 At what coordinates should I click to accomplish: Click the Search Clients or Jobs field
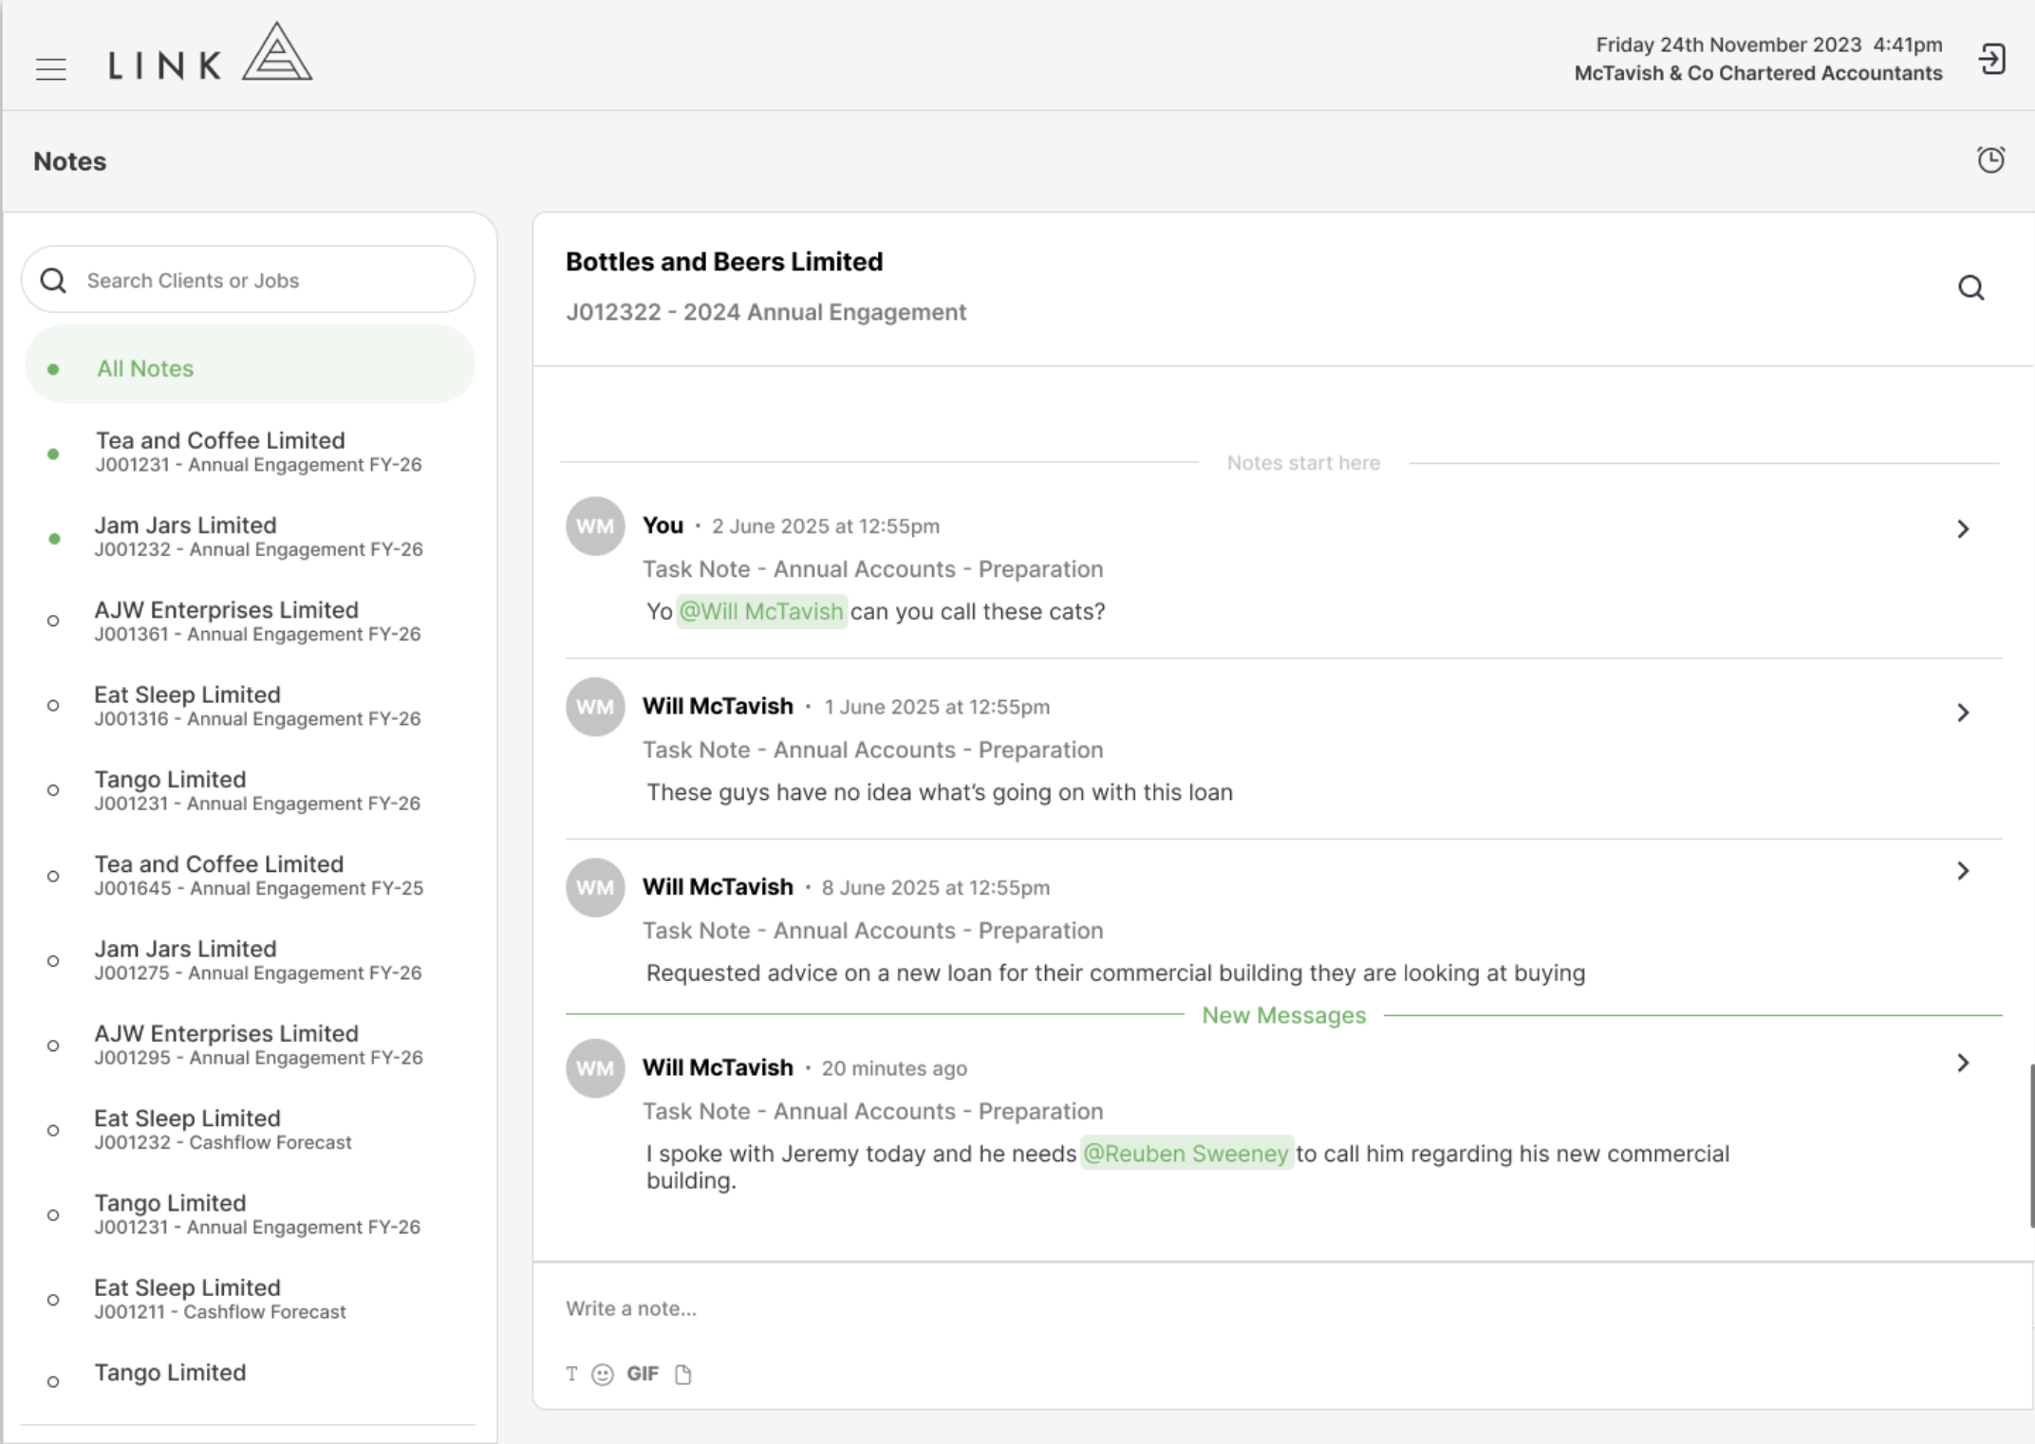[x=248, y=280]
